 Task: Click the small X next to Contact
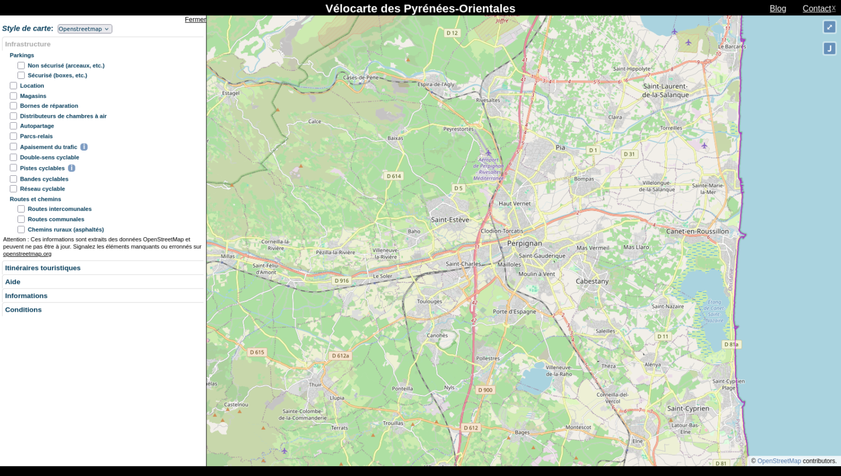(x=833, y=8)
